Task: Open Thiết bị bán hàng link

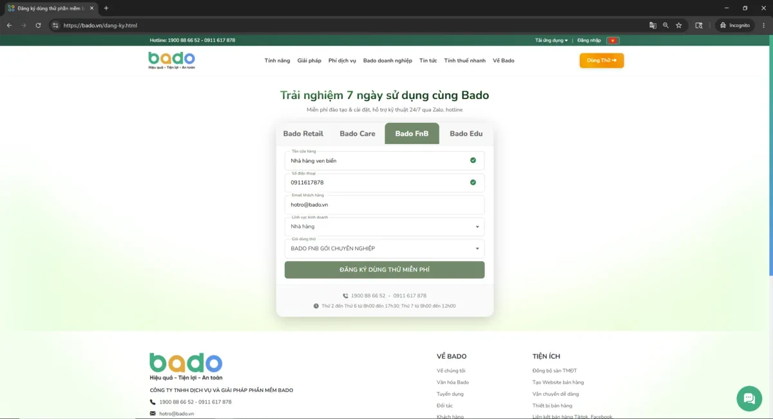Action: click(553, 405)
